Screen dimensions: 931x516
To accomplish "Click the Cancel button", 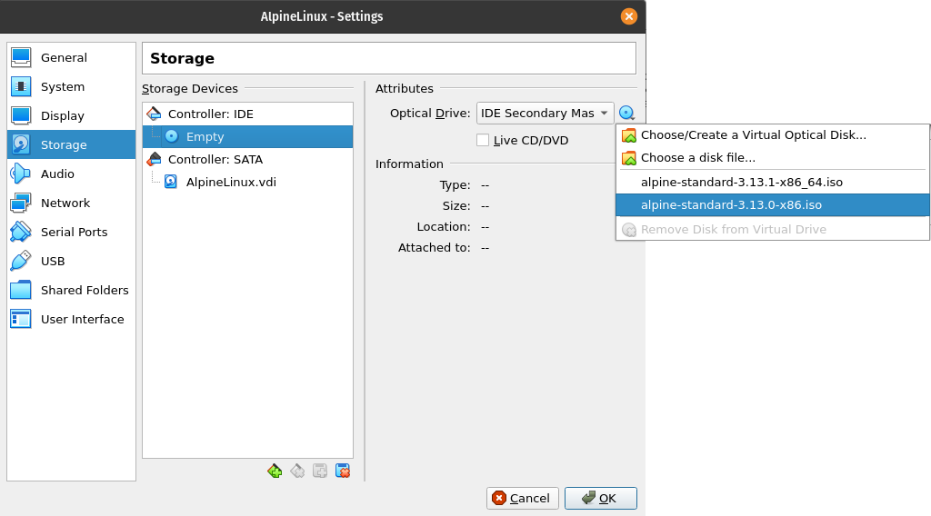I will (x=523, y=498).
